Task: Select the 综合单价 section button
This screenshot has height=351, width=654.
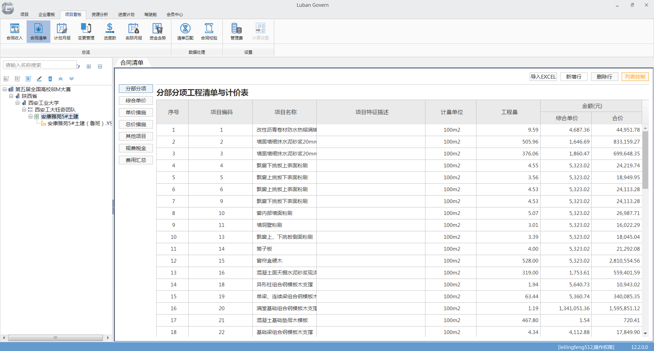Action: tap(136, 101)
